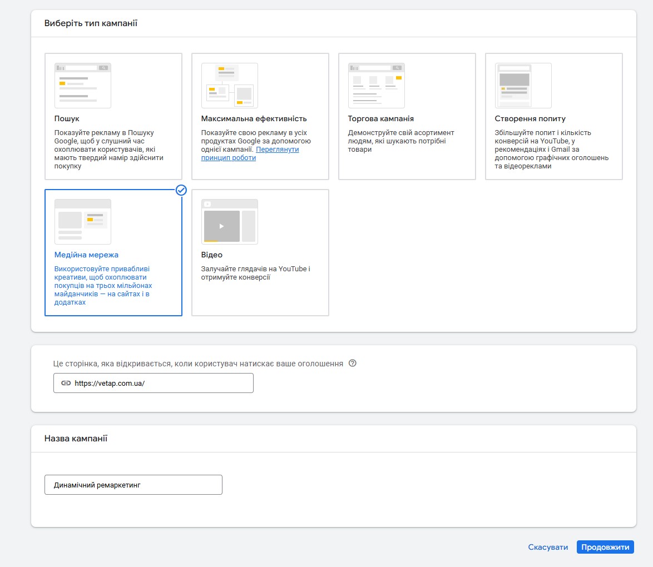Click the Створення попиту illustration icon

[523, 85]
